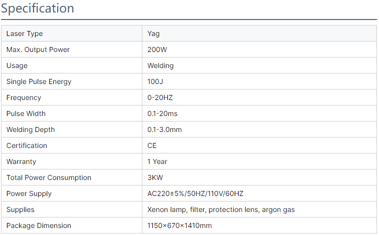
Task: Select the Pulse Width label
Action: [26, 113]
